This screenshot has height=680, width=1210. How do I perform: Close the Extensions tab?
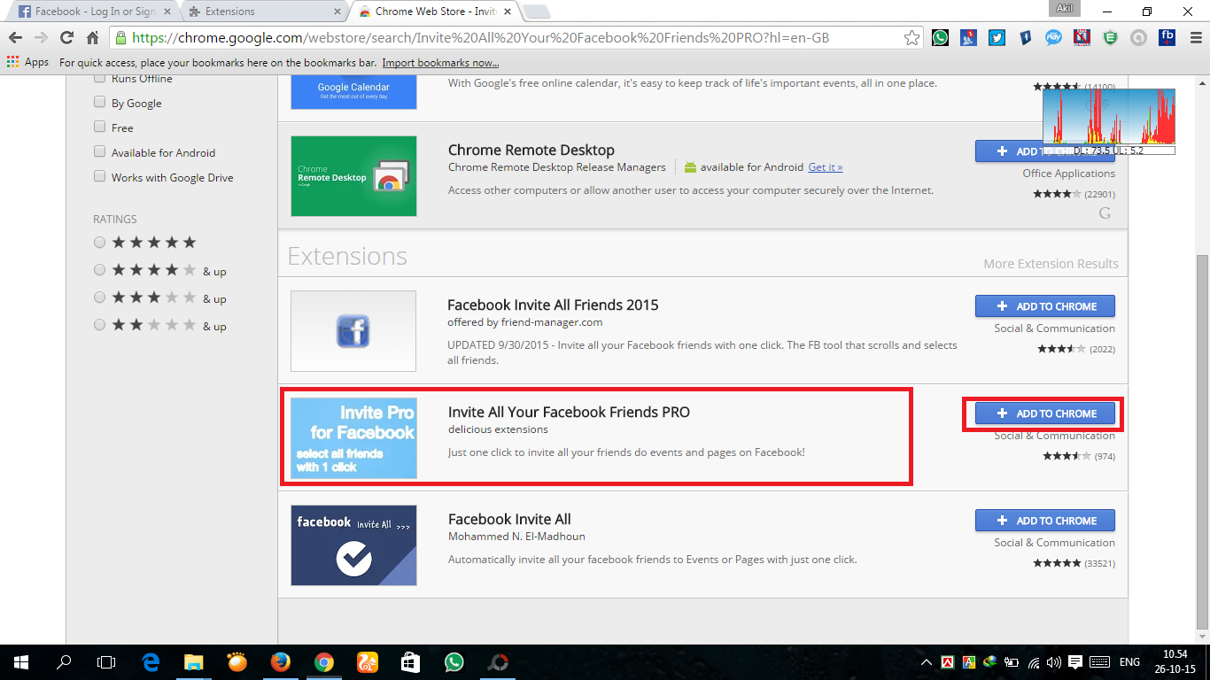337,12
